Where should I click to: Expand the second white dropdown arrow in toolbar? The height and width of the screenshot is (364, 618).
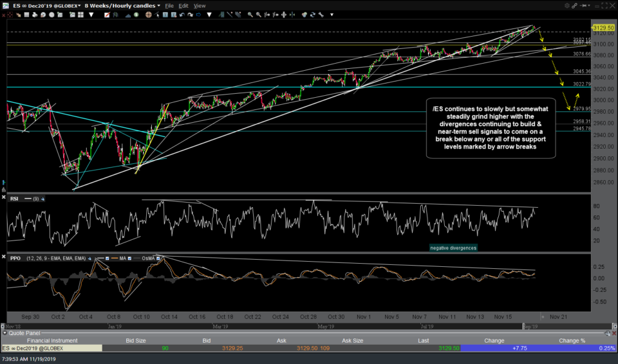209,15
